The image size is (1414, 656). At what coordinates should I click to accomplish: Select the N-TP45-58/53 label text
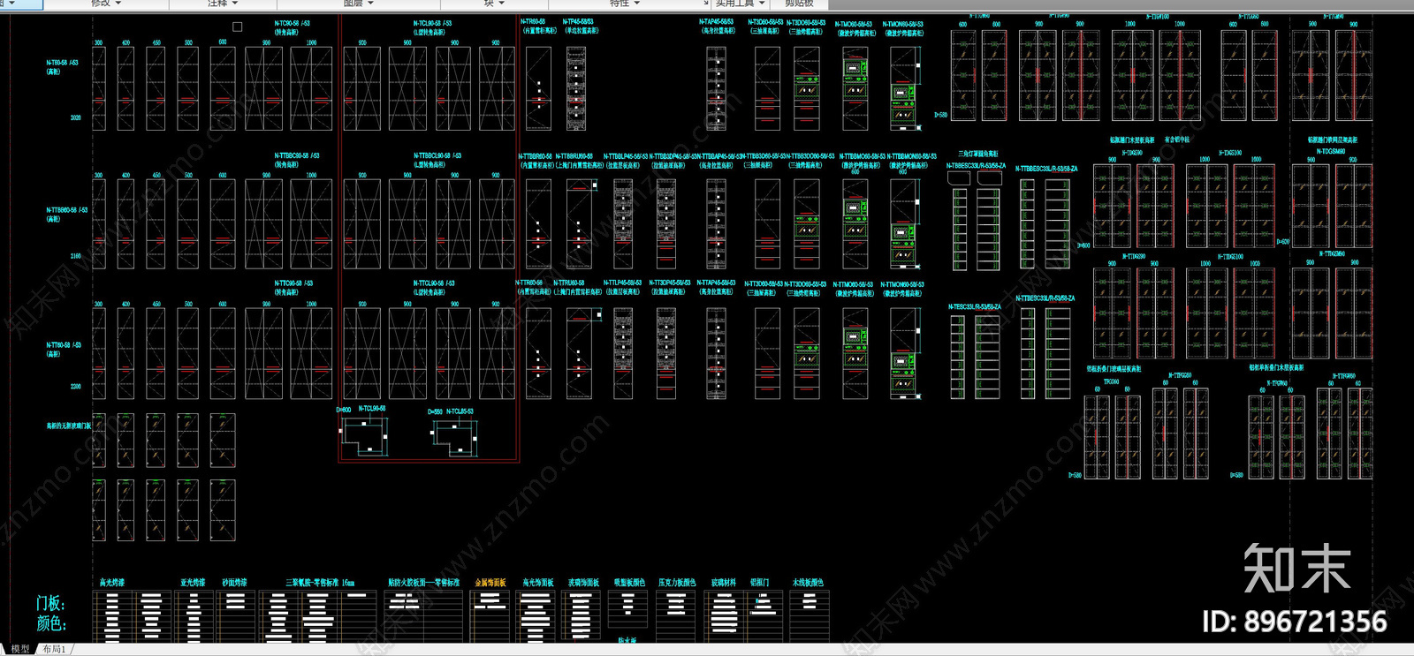578,21
